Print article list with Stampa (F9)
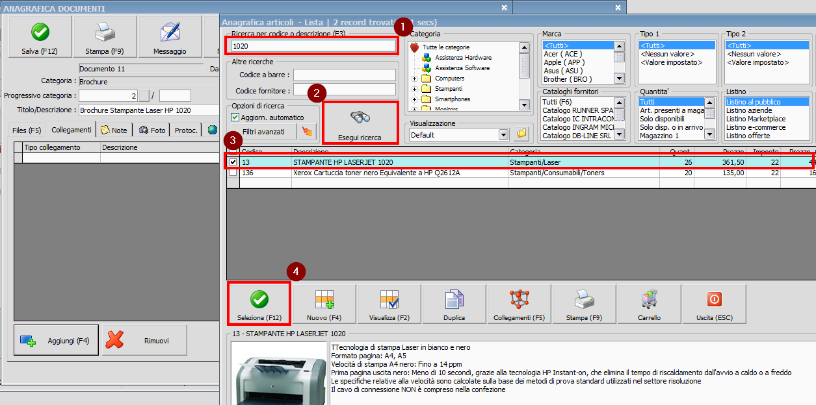 pos(584,304)
